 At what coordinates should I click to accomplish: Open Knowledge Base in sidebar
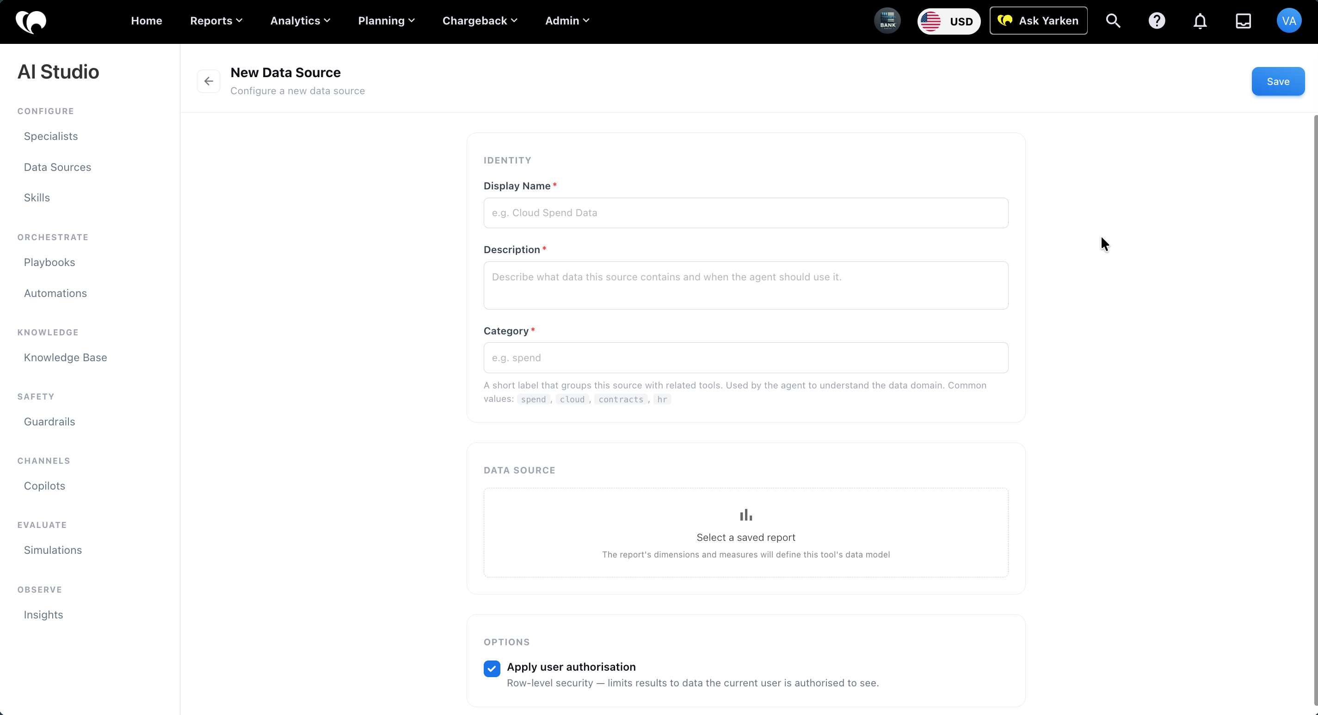coord(66,358)
